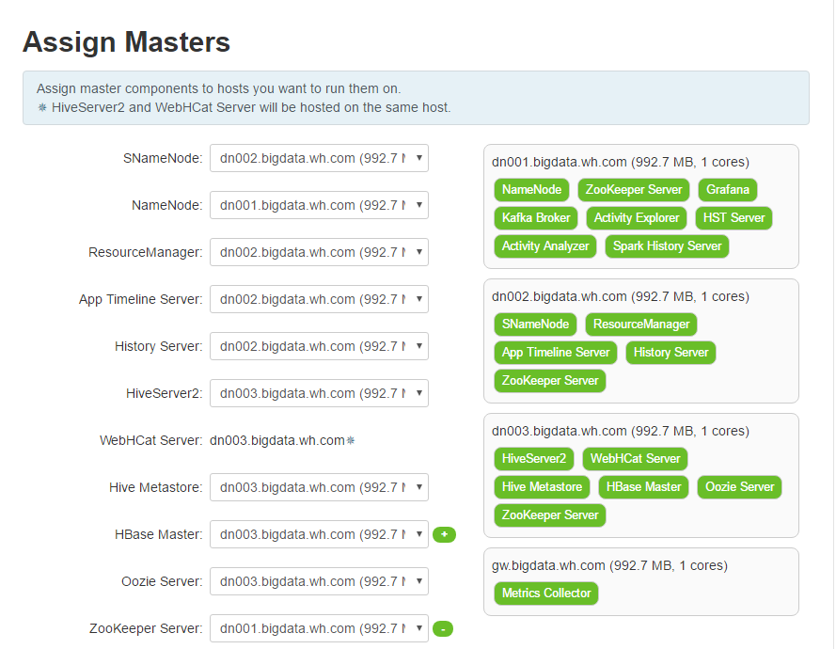836x649 pixels.
Task: Open the Hive Metastore host dropdown
Action: tap(319, 487)
